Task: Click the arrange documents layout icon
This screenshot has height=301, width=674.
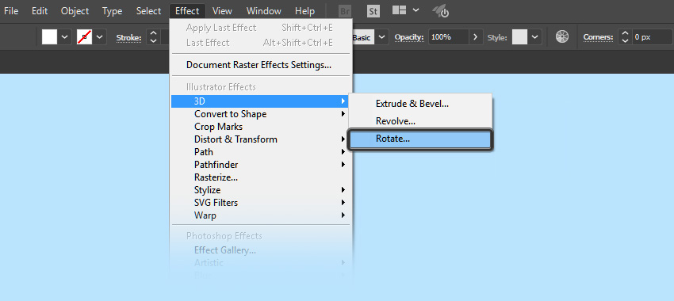Action: point(400,10)
